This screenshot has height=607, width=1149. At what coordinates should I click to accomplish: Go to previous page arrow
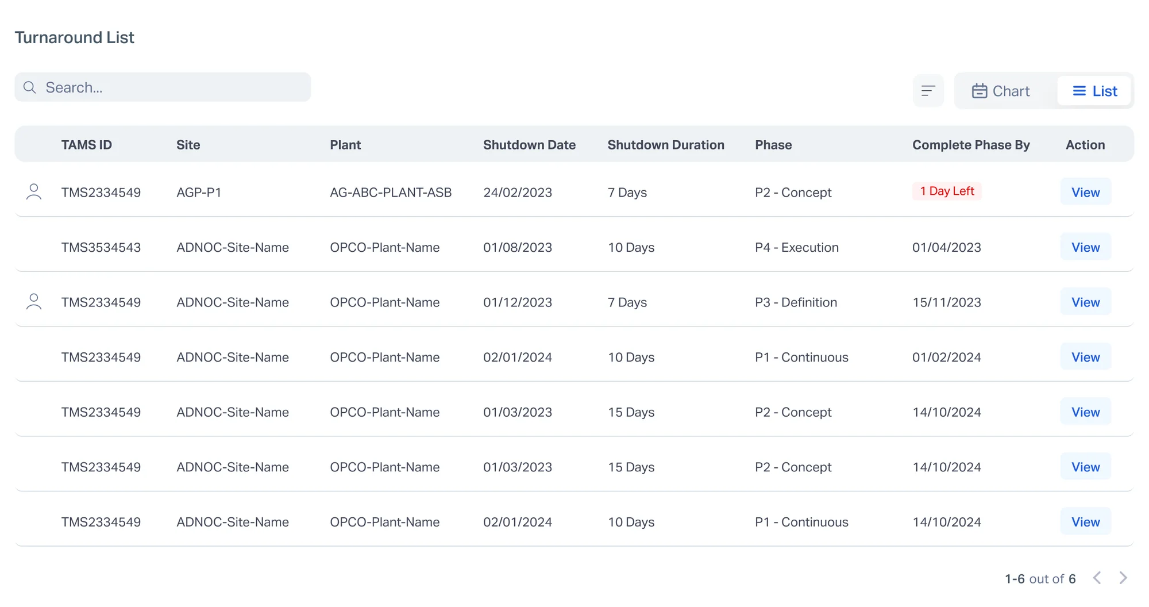1097,578
